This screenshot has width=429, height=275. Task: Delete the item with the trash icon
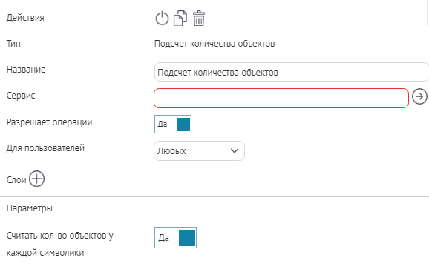(199, 19)
